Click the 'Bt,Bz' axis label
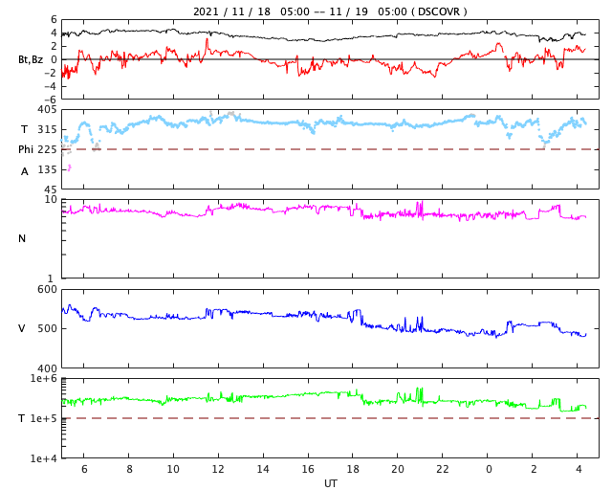The height and width of the screenshot is (490, 612). point(31,59)
